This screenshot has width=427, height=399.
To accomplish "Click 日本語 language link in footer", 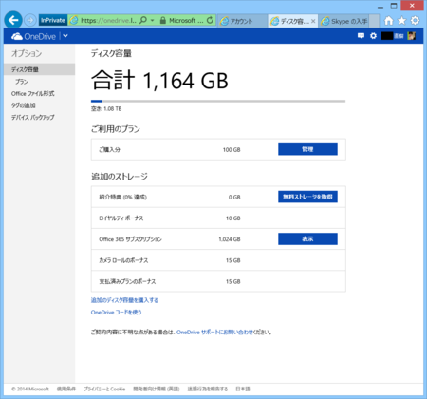I will pos(243,389).
